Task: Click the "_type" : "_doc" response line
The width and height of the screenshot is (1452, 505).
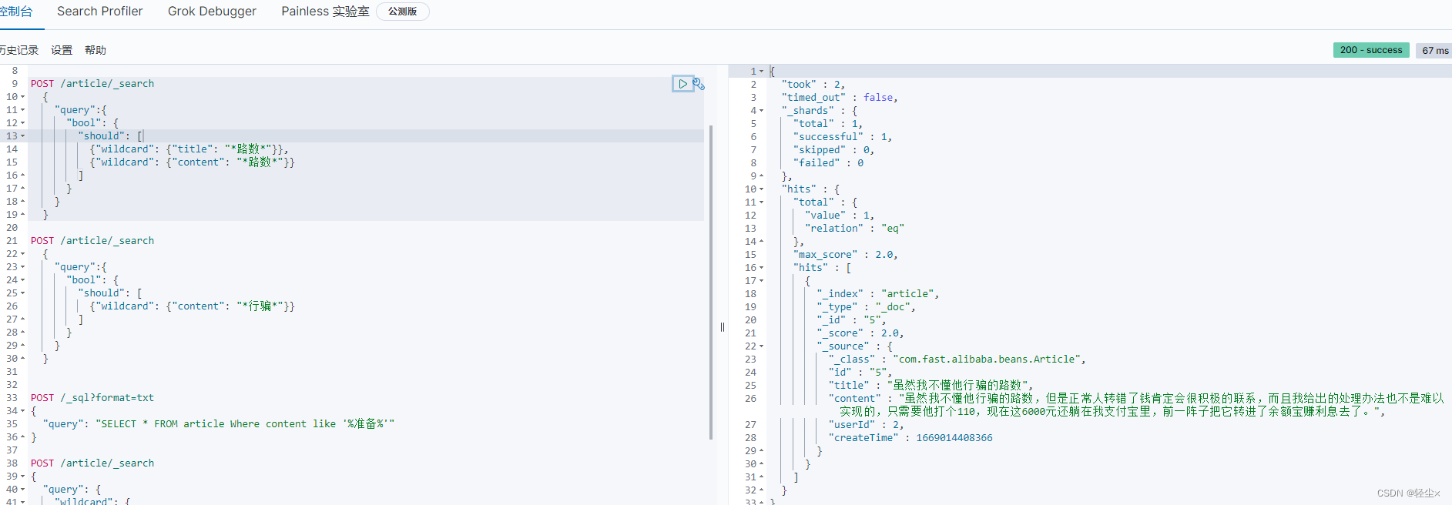Action: click(867, 307)
